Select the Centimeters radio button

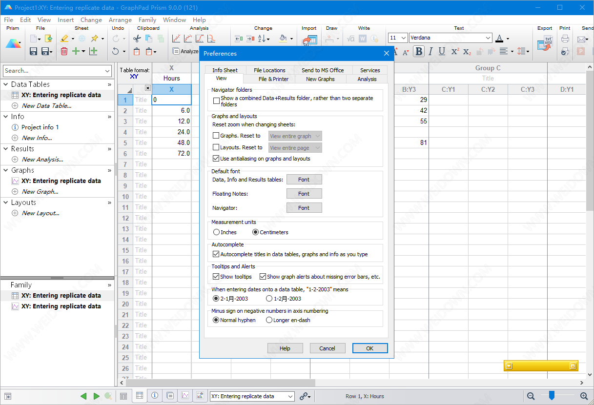[x=255, y=232]
